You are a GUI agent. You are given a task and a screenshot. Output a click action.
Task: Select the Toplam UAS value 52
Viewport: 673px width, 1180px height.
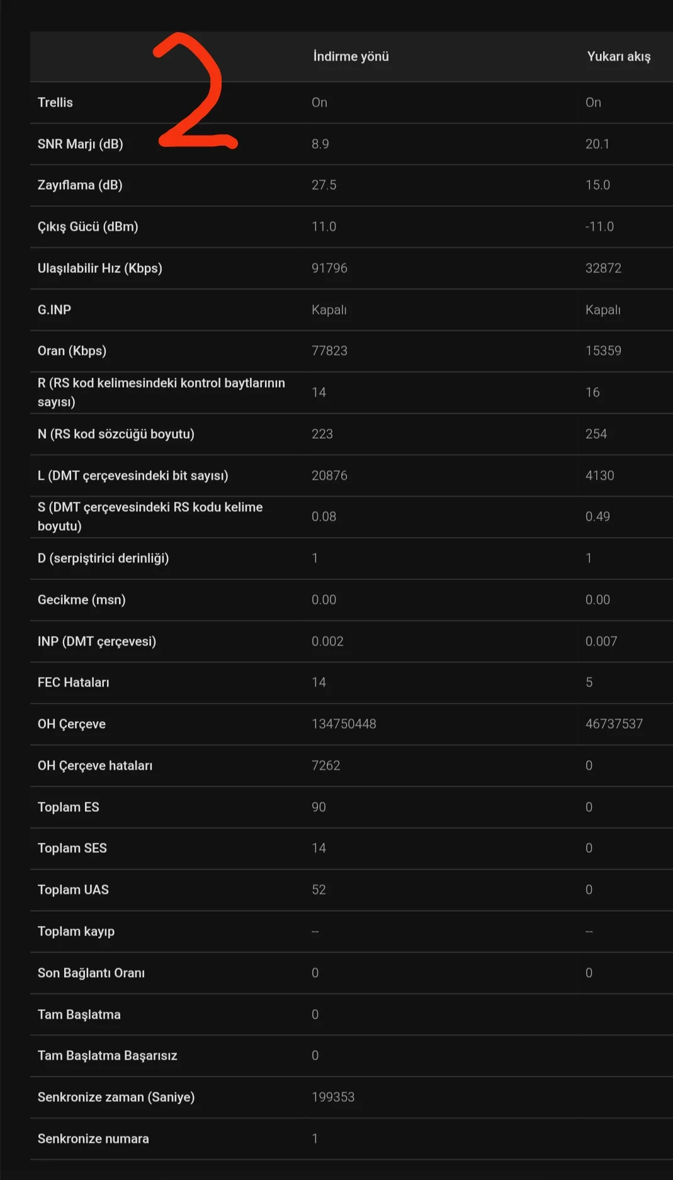[x=319, y=890]
